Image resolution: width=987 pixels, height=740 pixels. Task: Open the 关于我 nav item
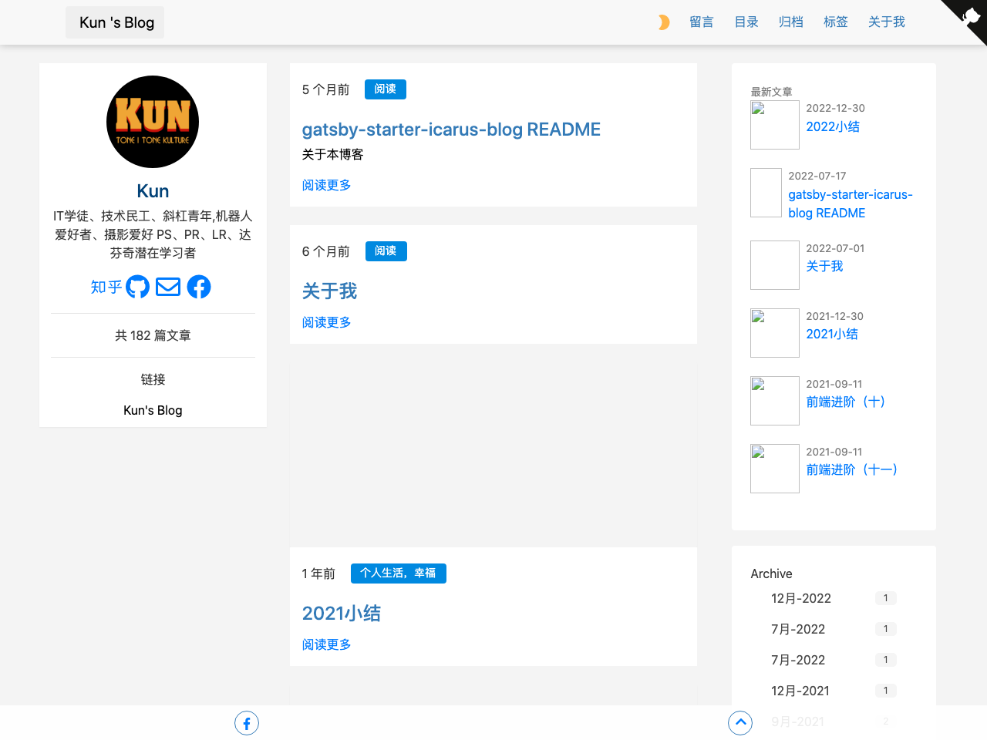click(886, 22)
